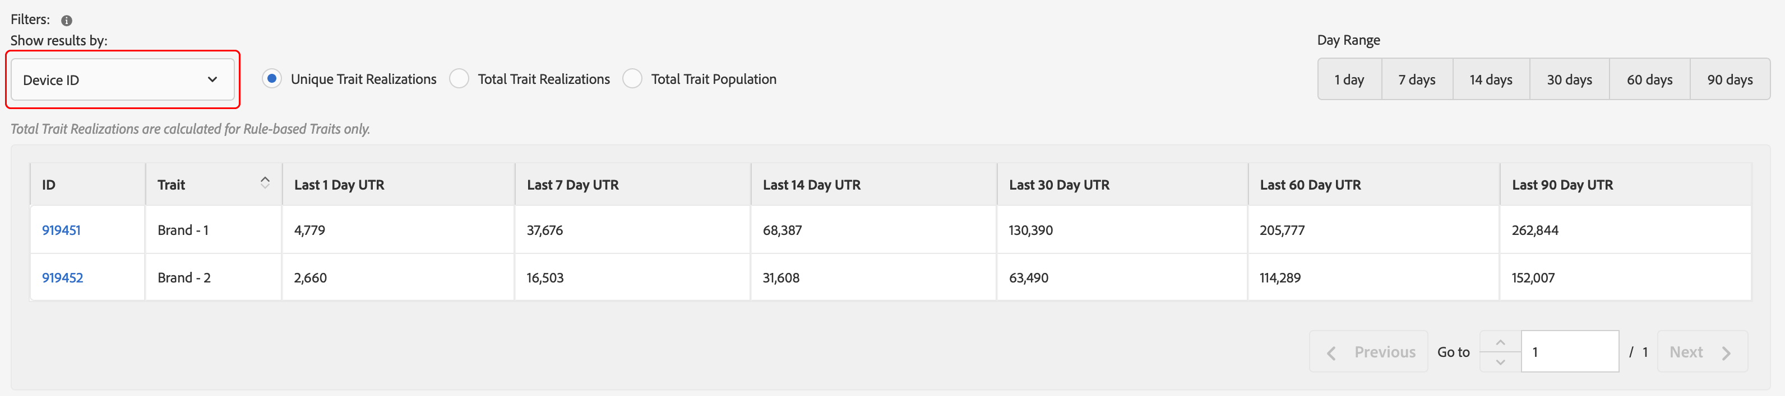The image size is (1785, 396).
Task: Click the Previous page button
Action: (1369, 352)
